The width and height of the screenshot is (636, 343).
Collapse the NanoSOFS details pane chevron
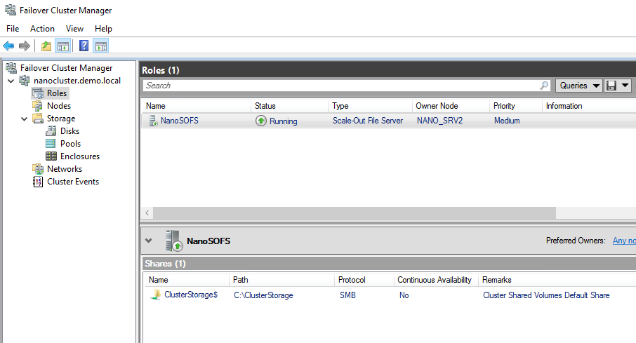[148, 241]
